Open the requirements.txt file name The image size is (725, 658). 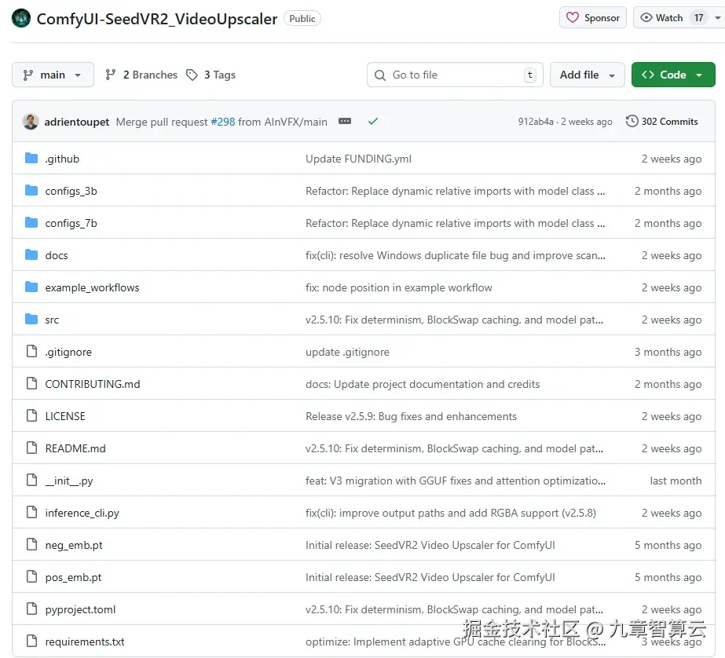coord(85,642)
